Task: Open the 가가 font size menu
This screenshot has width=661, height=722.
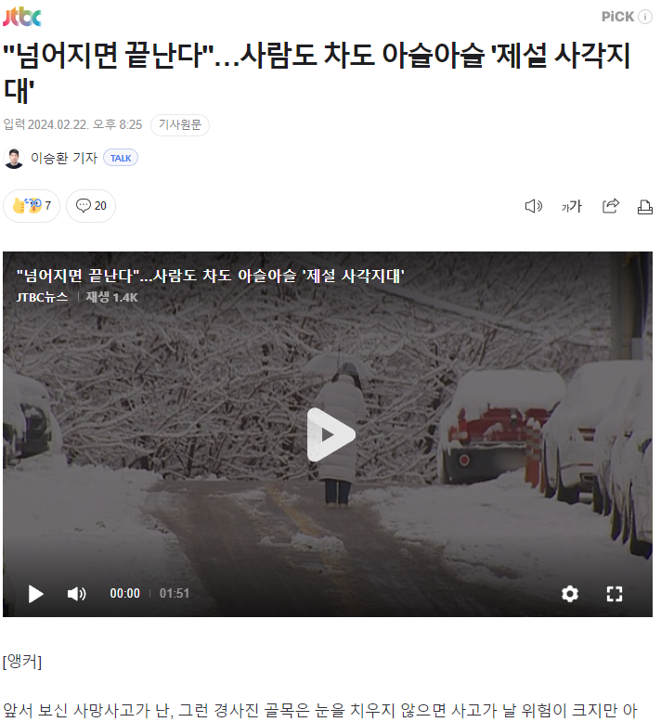Action: tap(572, 206)
